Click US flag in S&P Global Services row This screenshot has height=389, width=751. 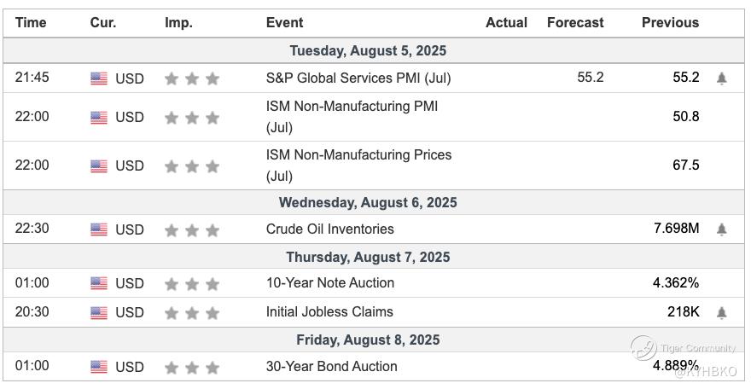(x=99, y=78)
